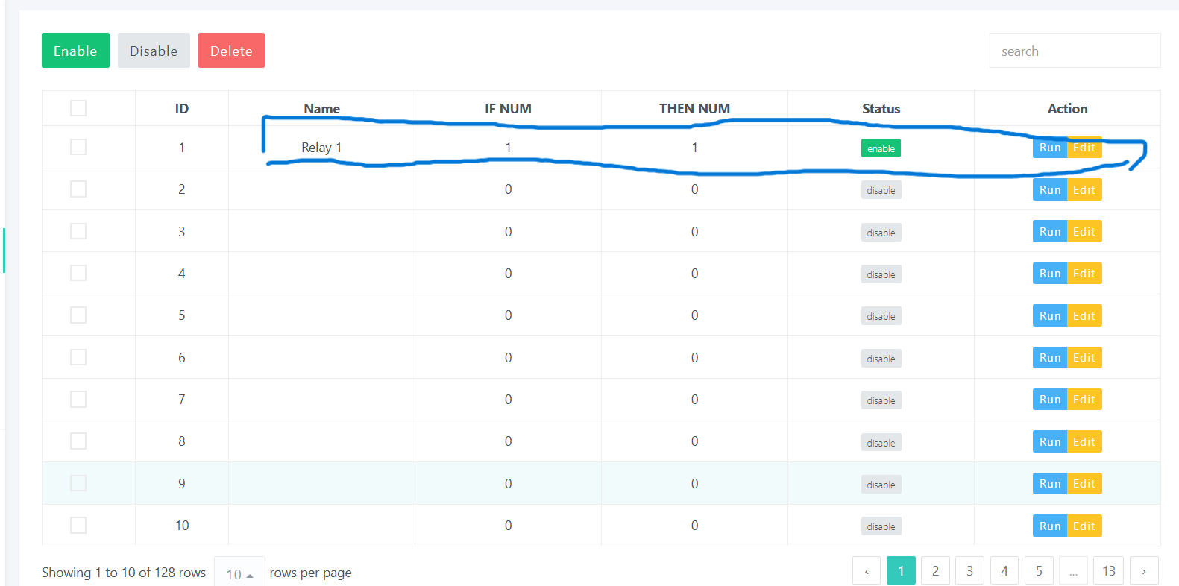Click the green Enable button
This screenshot has height=586, width=1179.
(75, 51)
